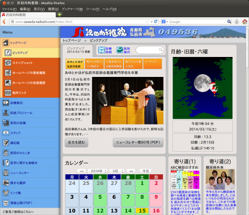Open the ヘルプ menu

pyautogui.click(x=109, y=9)
